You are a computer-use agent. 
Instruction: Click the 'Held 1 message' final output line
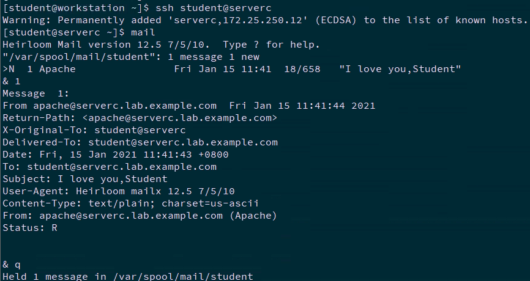(127, 277)
